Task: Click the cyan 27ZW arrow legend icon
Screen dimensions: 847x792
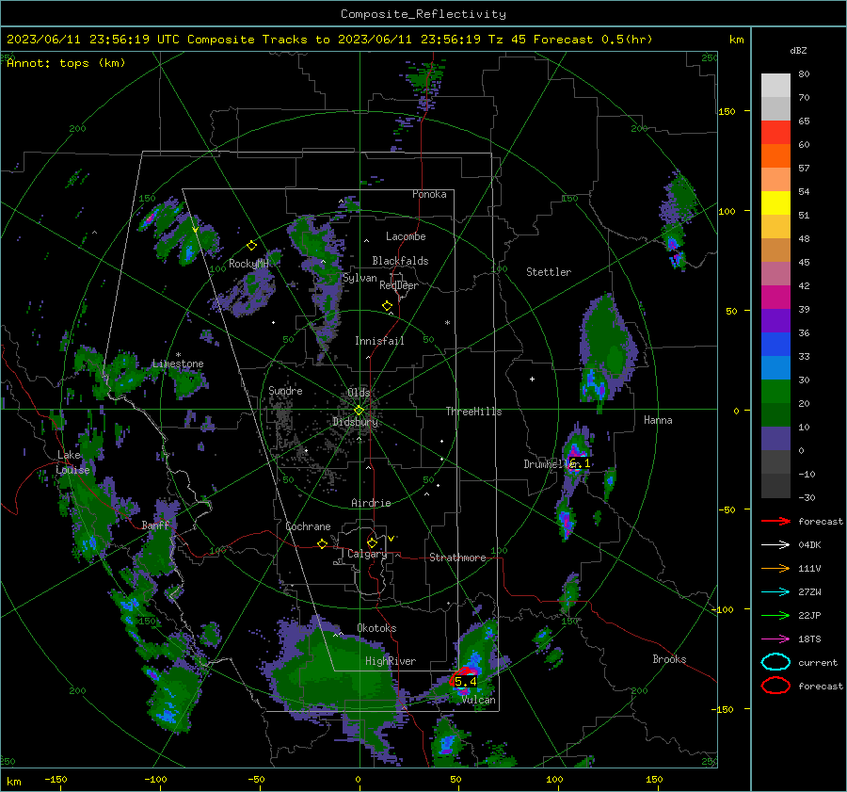Action: click(775, 592)
